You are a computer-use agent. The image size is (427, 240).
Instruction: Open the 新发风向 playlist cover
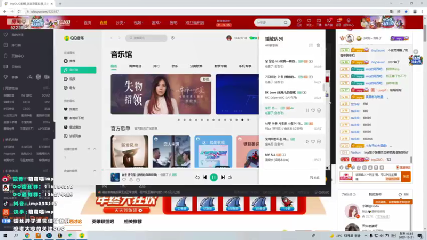pos(130,151)
